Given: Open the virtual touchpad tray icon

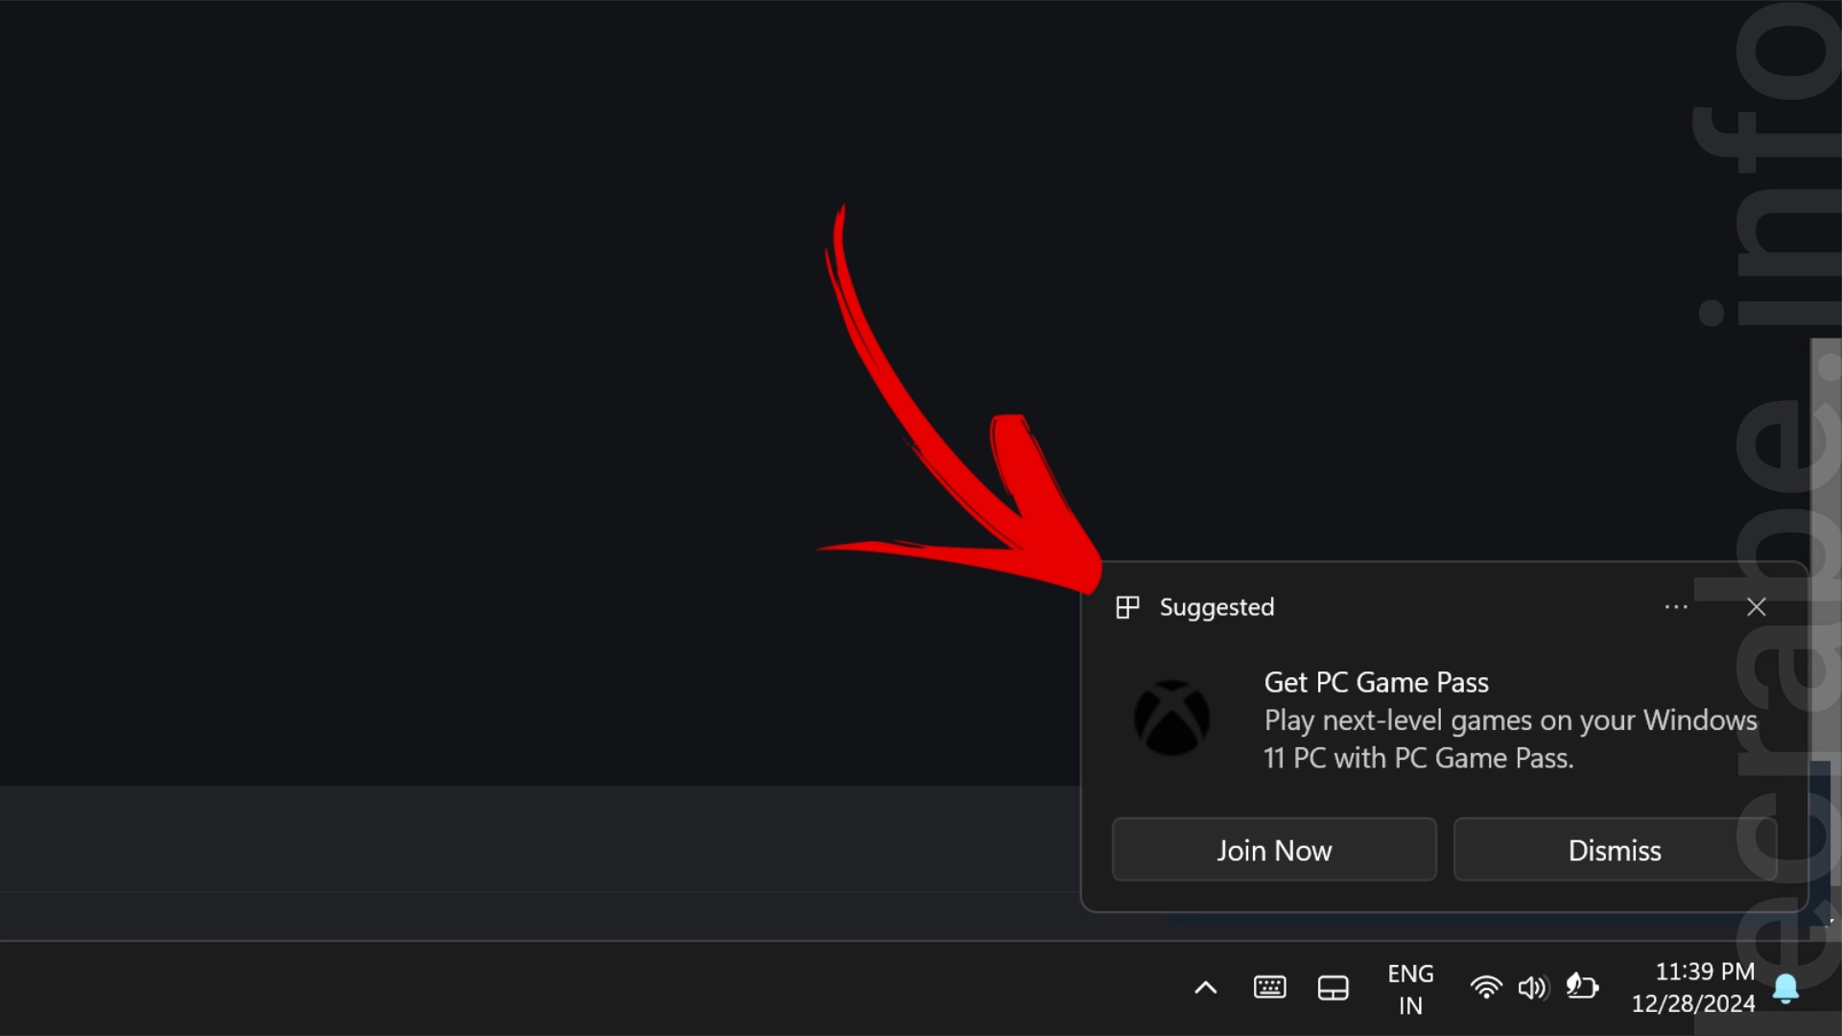Looking at the screenshot, I should coord(1333,987).
